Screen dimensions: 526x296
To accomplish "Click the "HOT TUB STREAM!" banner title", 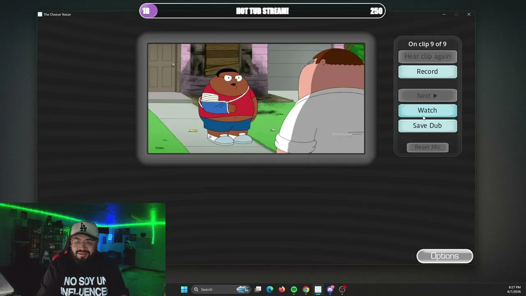I will (x=262, y=11).
